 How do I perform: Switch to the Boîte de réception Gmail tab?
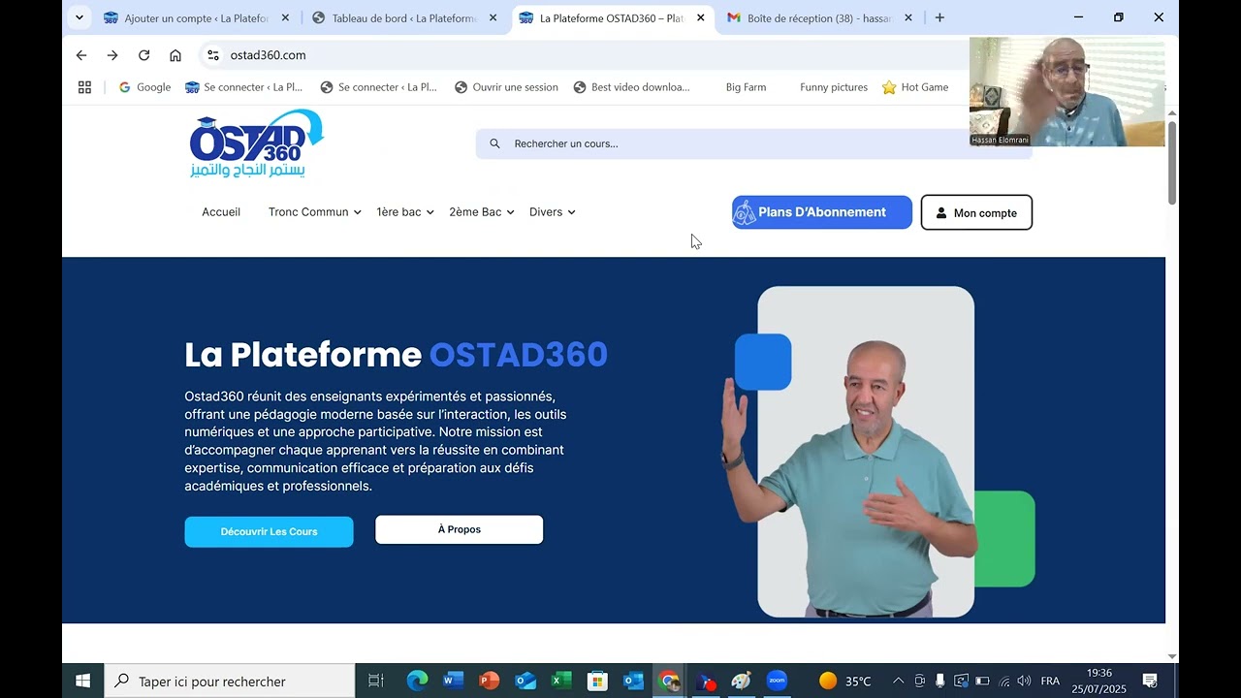pos(820,17)
